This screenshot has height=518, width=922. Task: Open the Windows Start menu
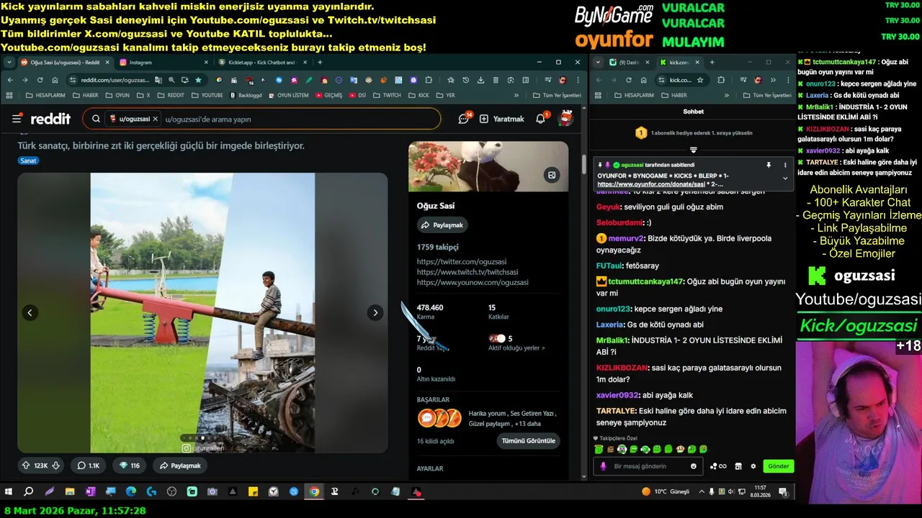tap(9, 492)
